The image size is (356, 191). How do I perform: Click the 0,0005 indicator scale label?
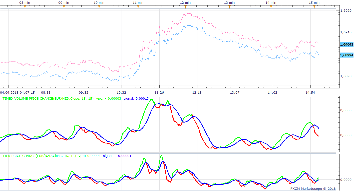click(346, 110)
